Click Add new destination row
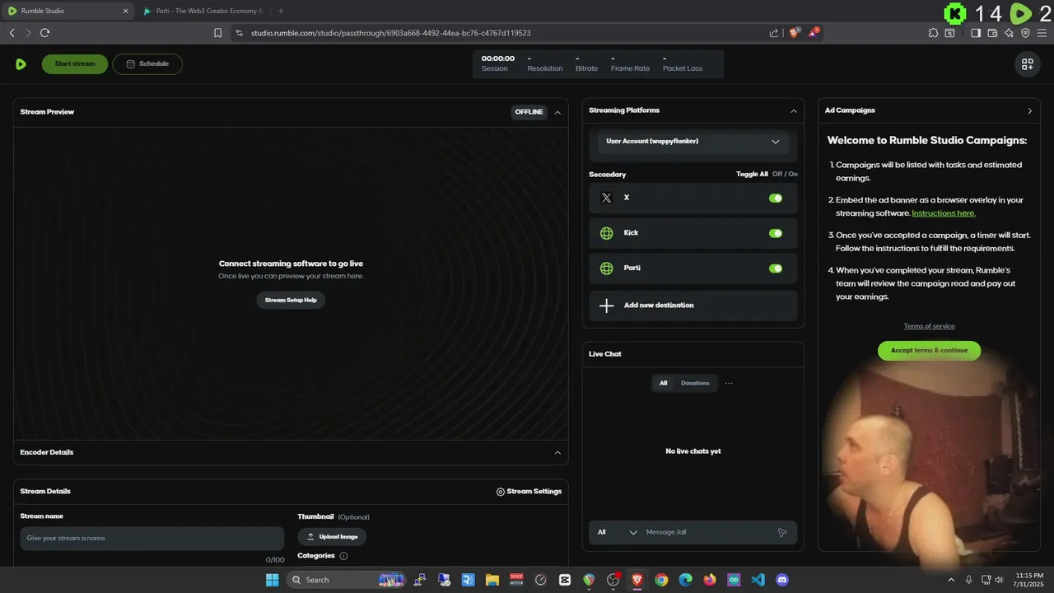 pos(693,306)
